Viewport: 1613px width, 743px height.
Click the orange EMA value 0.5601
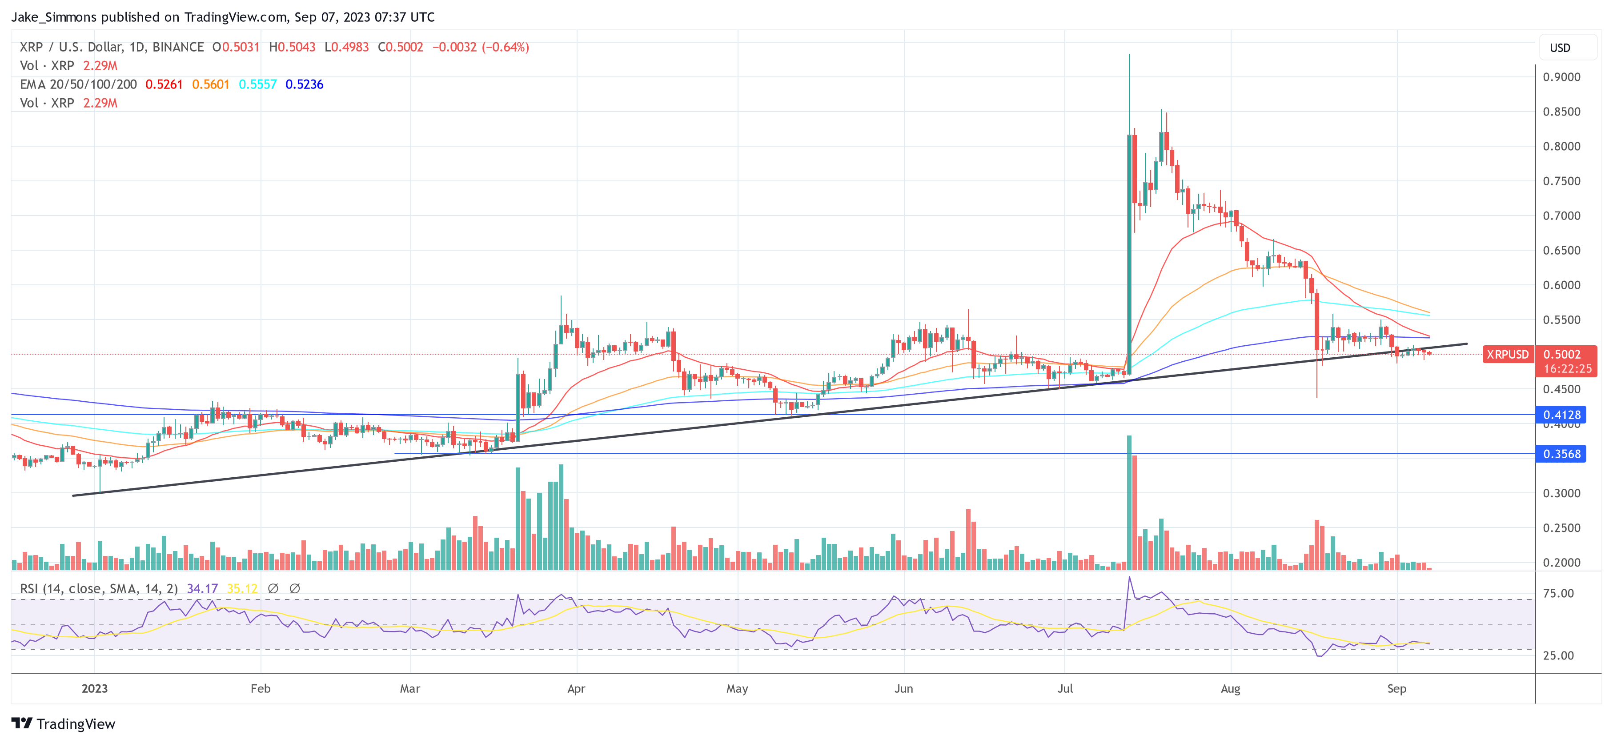(210, 84)
